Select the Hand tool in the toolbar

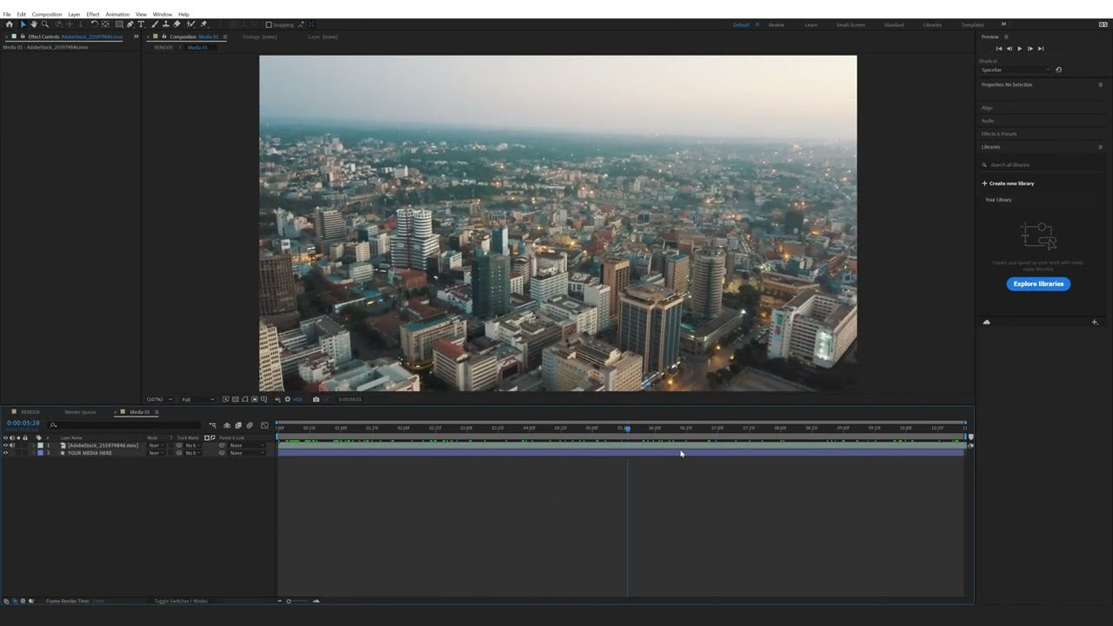click(x=34, y=24)
